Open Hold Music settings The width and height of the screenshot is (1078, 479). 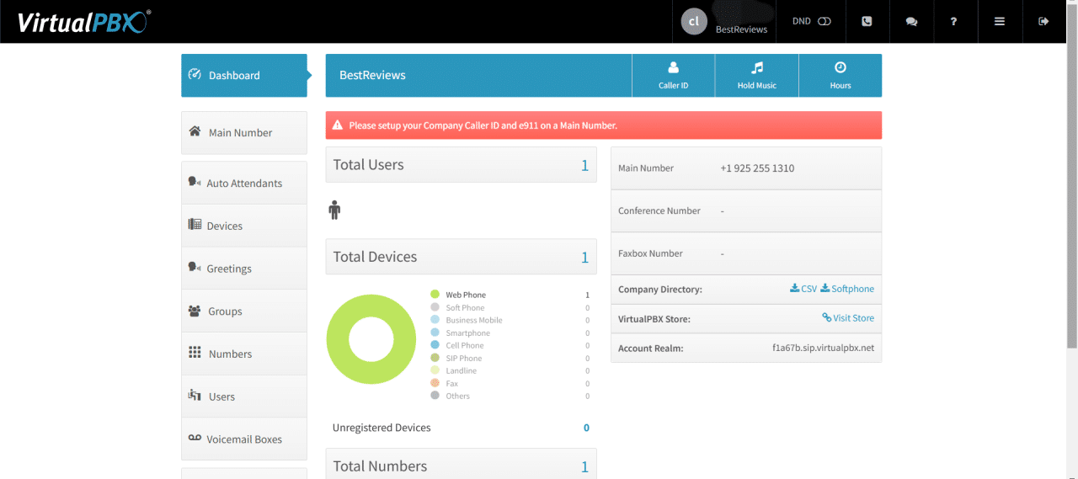tap(756, 76)
